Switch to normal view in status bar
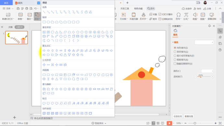Viewport: 224px width, 126px height. (153, 123)
